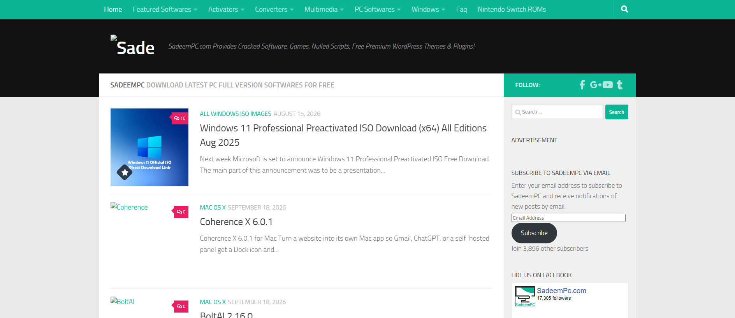The image size is (735, 318).
Task: Click the SadeemPC.com tagline about cracked software
Action: tap(322, 46)
